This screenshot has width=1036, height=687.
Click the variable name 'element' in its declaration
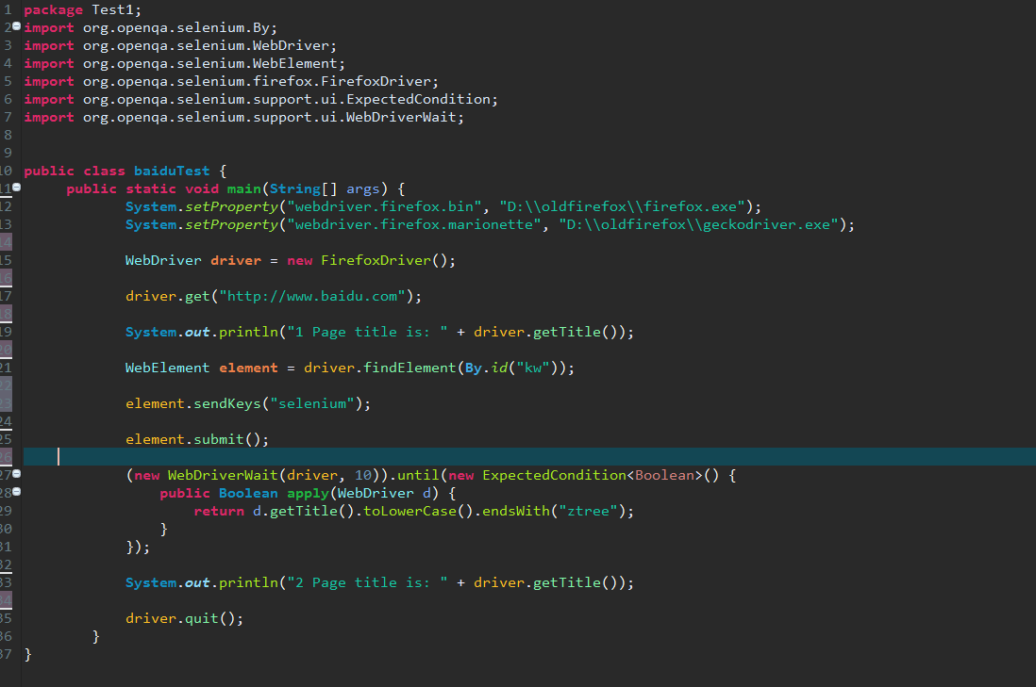[248, 368]
